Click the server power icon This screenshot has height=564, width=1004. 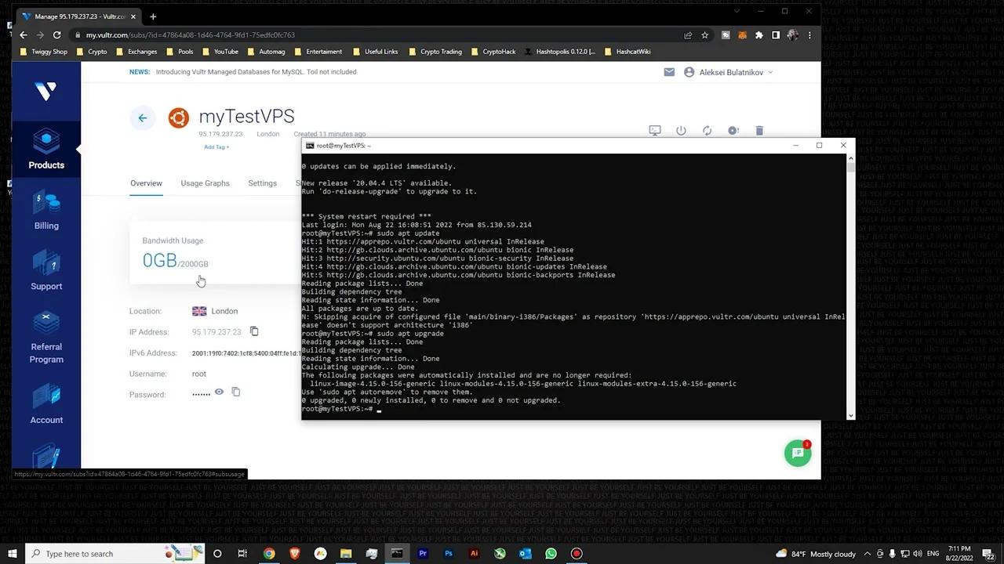(681, 130)
